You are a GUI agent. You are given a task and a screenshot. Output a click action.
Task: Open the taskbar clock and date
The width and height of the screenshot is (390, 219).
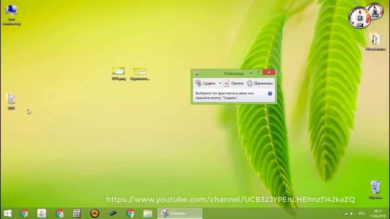coord(378,214)
